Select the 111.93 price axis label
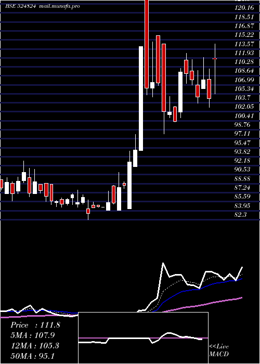 (244, 53)
